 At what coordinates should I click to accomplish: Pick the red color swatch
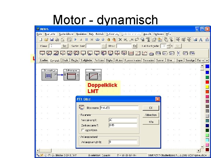click(207, 82)
